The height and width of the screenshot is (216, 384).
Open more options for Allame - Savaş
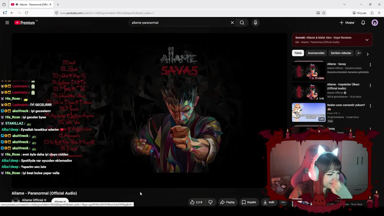[x=370, y=65]
